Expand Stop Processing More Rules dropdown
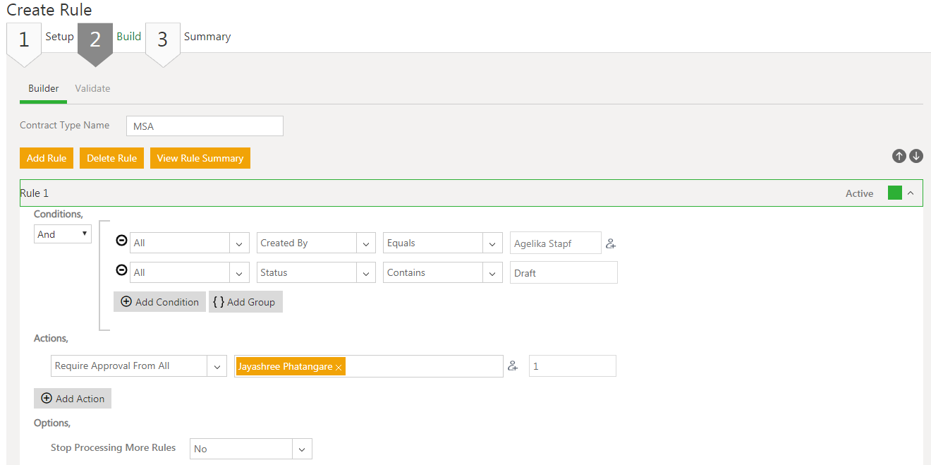Screen dimensions: 931x465 tap(302, 449)
